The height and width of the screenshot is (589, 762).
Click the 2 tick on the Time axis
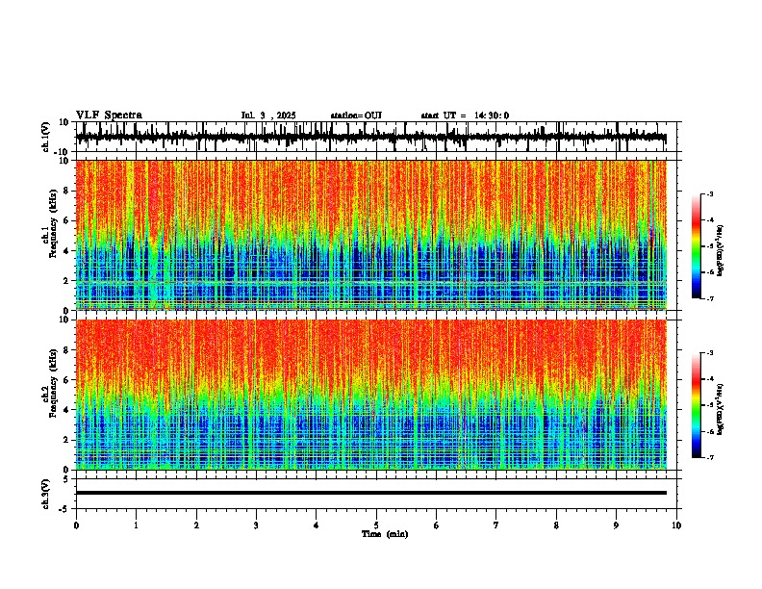click(196, 525)
